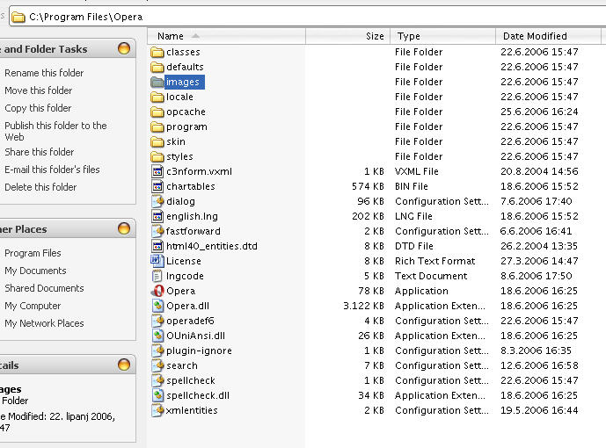Sort files by Name column header
The height and width of the screenshot is (448, 606).
click(171, 36)
